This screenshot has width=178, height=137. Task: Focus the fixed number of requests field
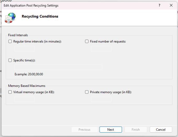tap(101, 49)
